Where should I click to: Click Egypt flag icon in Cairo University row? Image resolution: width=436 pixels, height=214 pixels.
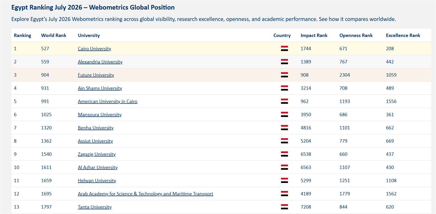point(284,49)
